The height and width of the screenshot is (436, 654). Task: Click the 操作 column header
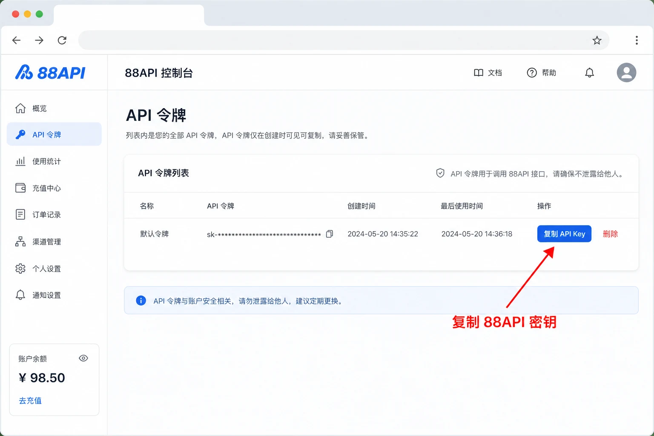click(544, 206)
